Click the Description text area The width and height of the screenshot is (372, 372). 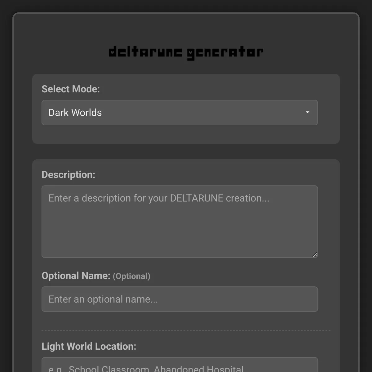[180, 222]
